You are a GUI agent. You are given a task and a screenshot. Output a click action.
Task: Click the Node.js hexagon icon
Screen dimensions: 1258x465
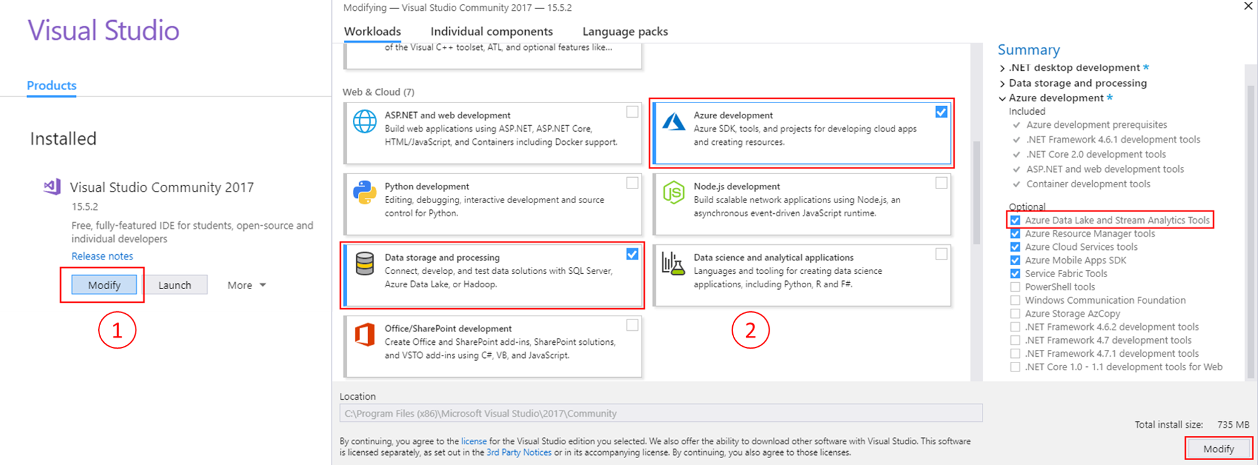click(x=673, y=192)
